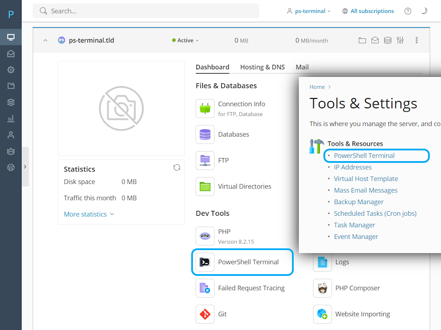Open the Failed Request Tracing icon
This screenshot has height=330, width=441.
tap(205, 288)
